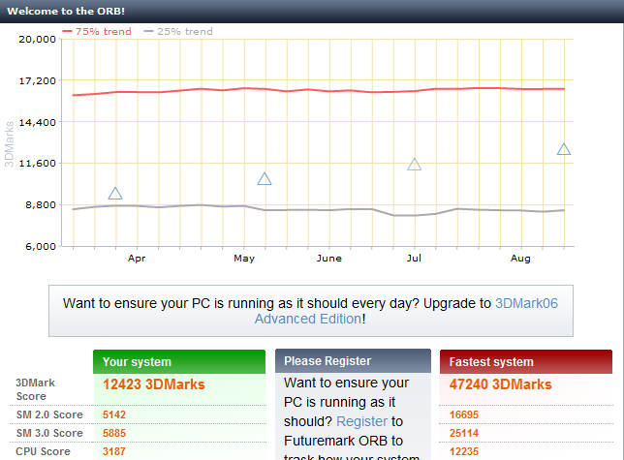Select the 'Your system' column header
This screenshot has height=460, width=624.
[179, 362]
